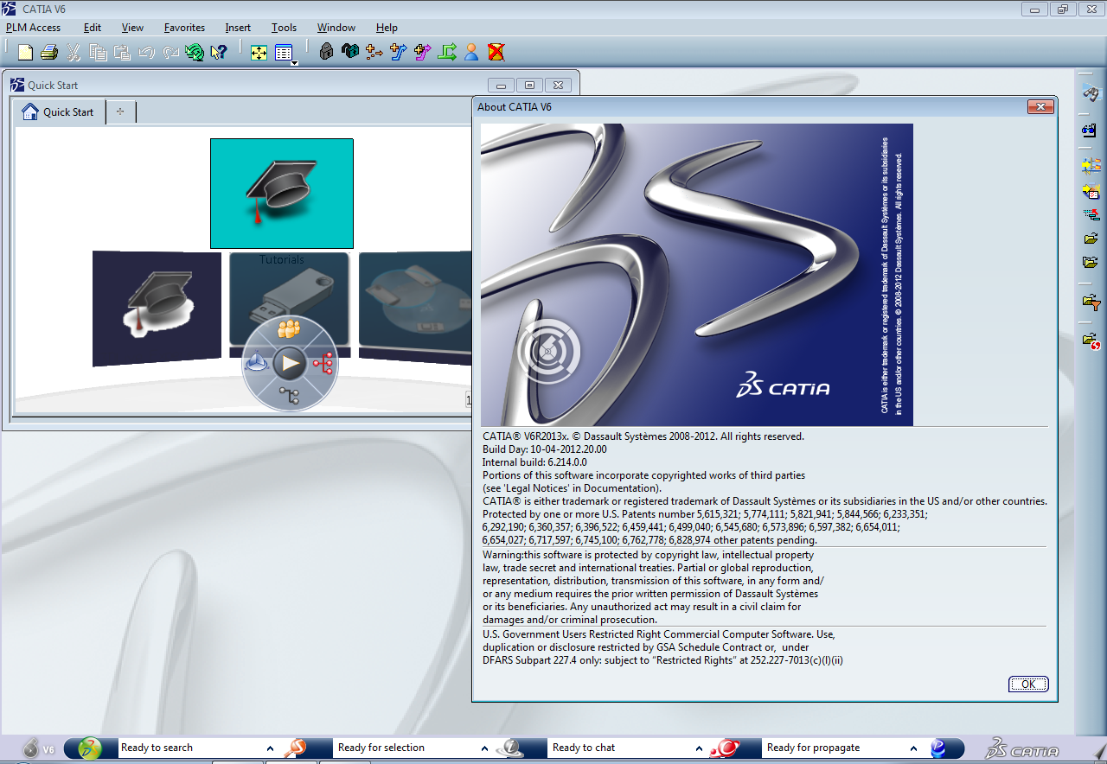
Task: Open the Favorites menu
Action: click(184, 28)
